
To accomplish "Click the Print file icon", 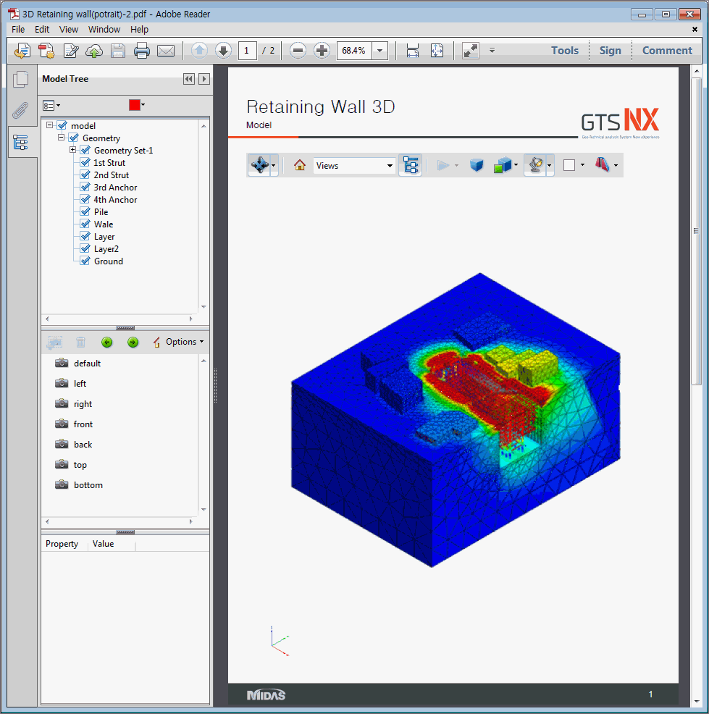I will (x=141, y=51).
